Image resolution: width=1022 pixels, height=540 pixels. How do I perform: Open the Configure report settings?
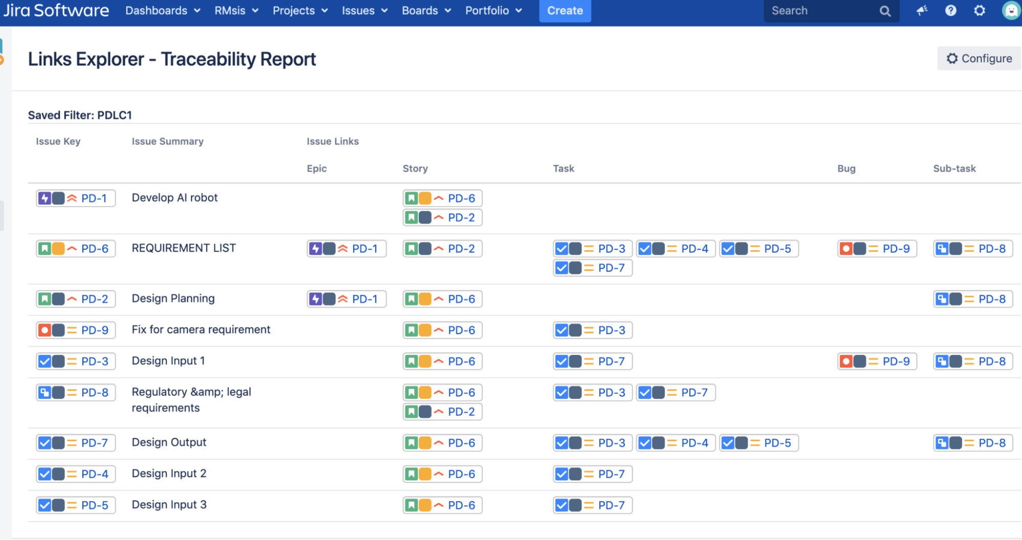click(978, 58)
